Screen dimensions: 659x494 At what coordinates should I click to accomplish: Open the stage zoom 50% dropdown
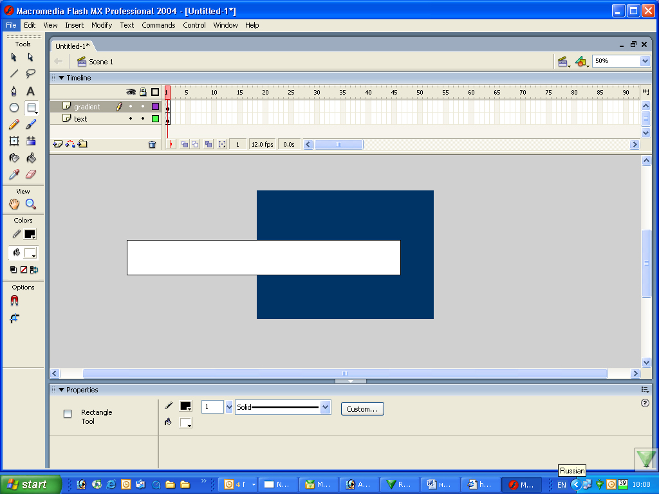645,61
